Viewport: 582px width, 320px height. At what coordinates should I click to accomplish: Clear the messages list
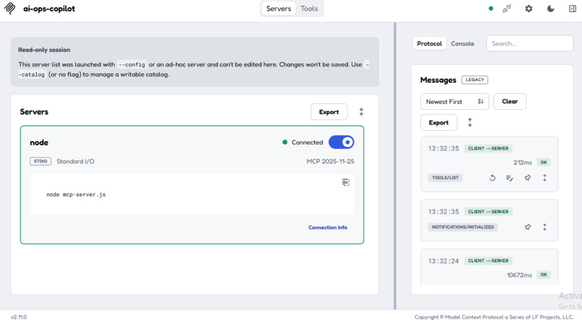510,101
